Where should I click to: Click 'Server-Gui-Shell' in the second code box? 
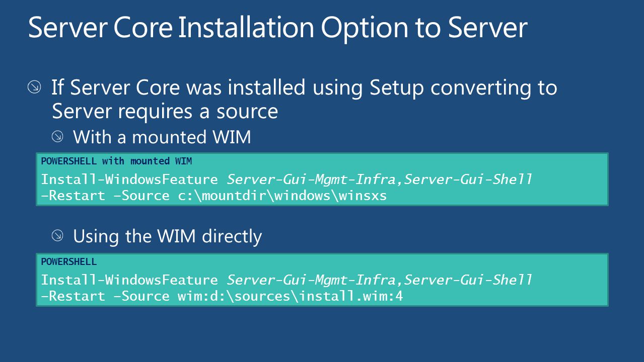pos(468,280)
